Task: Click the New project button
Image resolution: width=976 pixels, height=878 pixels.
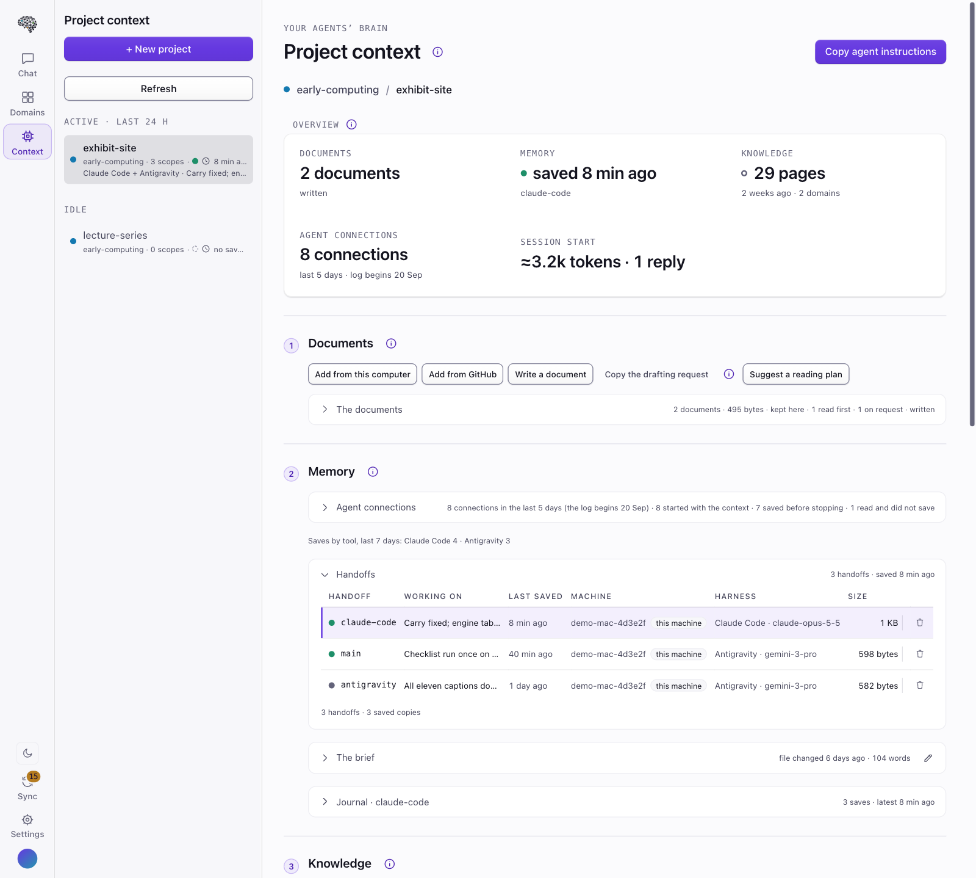Action: click(159, 49)
